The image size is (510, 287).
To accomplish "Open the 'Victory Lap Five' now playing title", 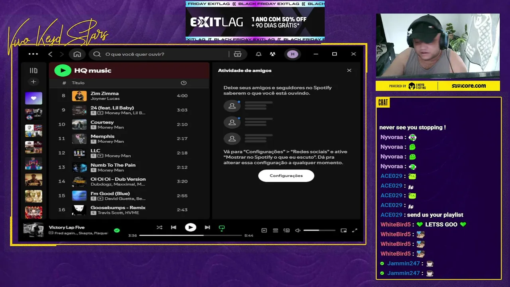I will pyautogui.click(x=67, y=227).
